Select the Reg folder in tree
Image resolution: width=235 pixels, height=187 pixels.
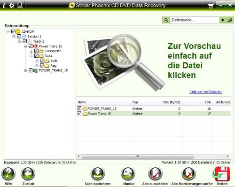pyautogui.click(x=53, y=66)
